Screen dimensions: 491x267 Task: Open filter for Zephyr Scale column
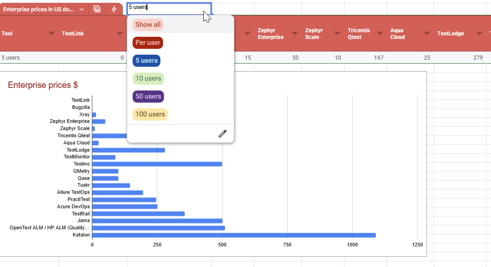337,34
